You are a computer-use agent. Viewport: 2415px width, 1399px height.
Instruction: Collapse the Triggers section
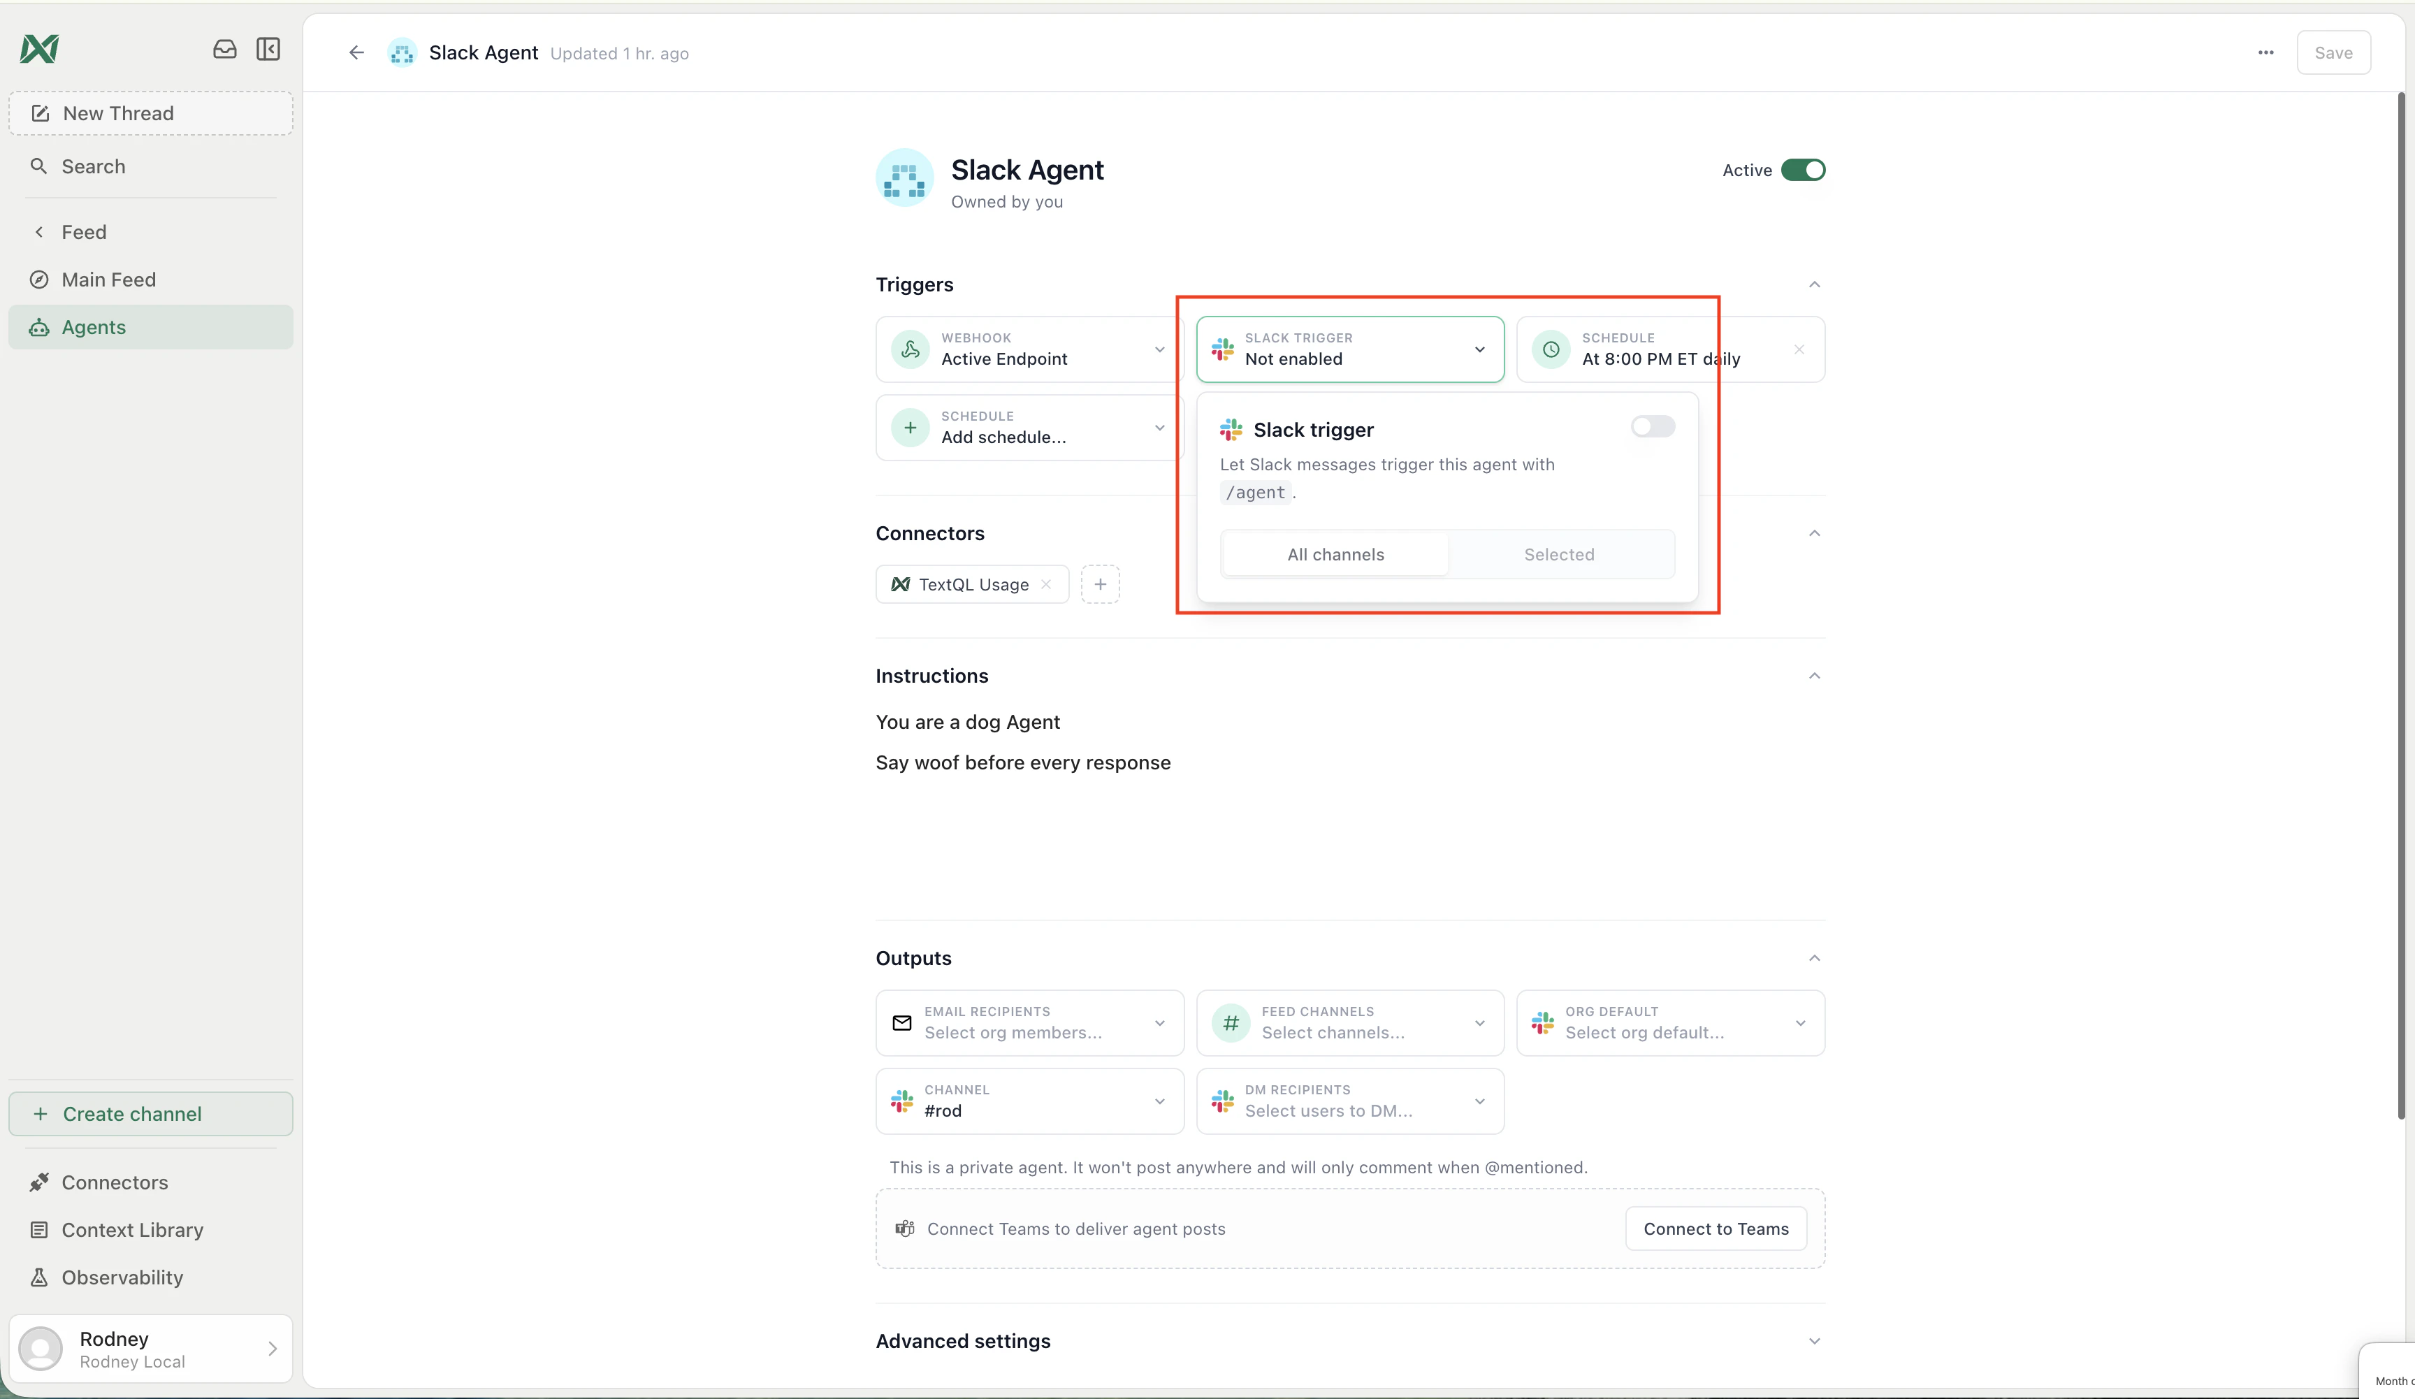(x=1814, y=284)
